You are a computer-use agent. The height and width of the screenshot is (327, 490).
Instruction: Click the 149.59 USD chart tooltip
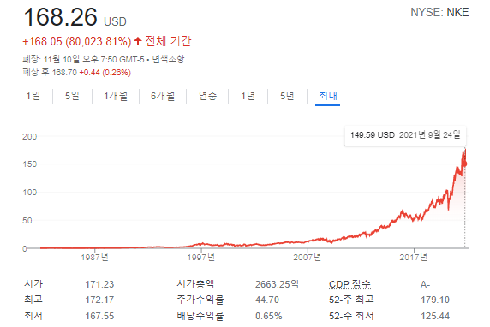point(405,135)
